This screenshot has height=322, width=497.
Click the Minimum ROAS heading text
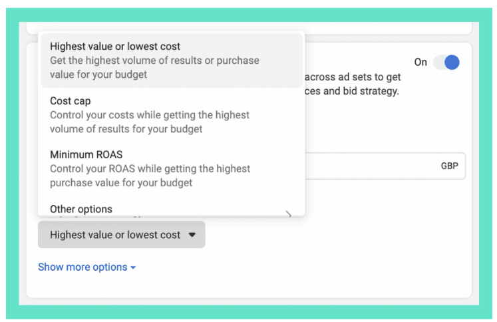[86, 155]
